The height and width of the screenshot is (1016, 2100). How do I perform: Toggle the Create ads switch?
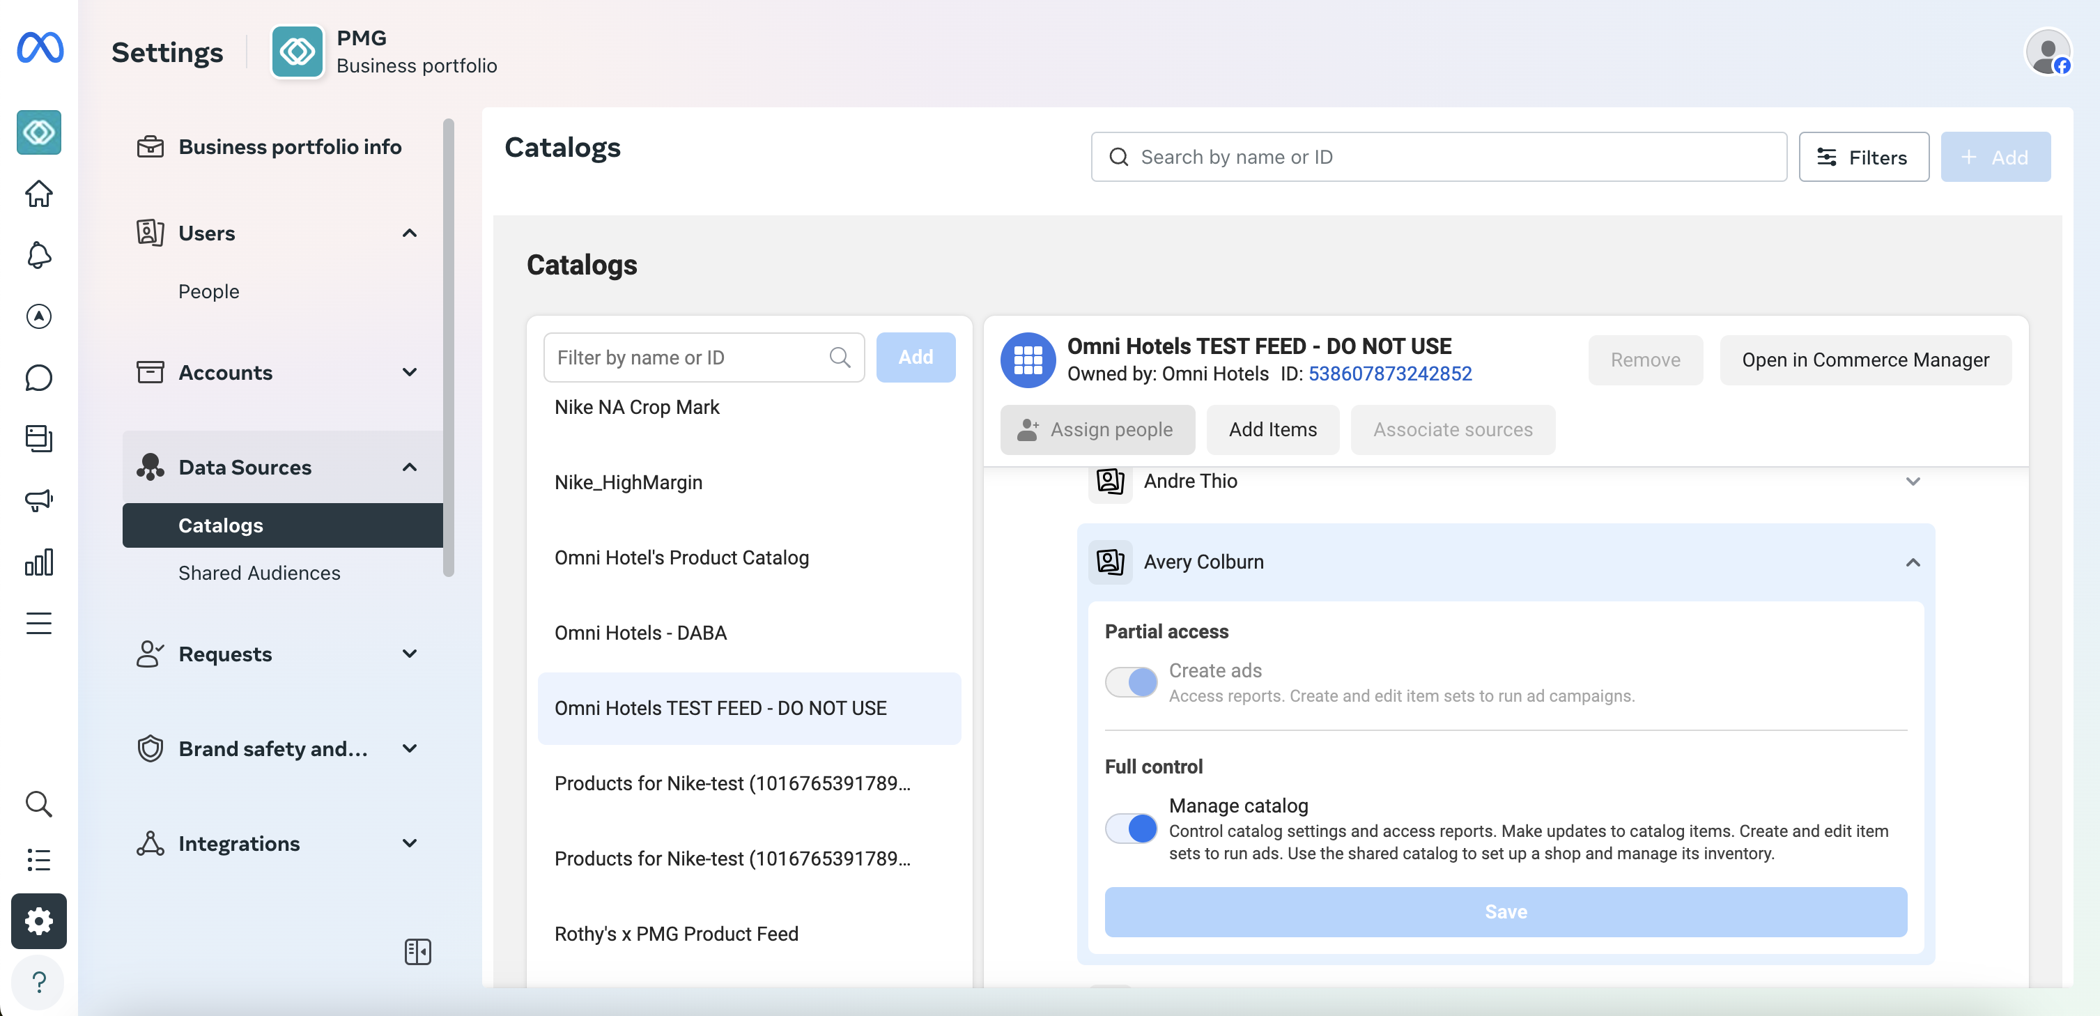(x=1131, y=682)
